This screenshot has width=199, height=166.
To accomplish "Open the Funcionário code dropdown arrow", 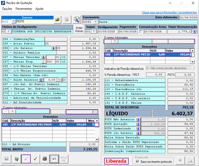I will click(95, 22).
